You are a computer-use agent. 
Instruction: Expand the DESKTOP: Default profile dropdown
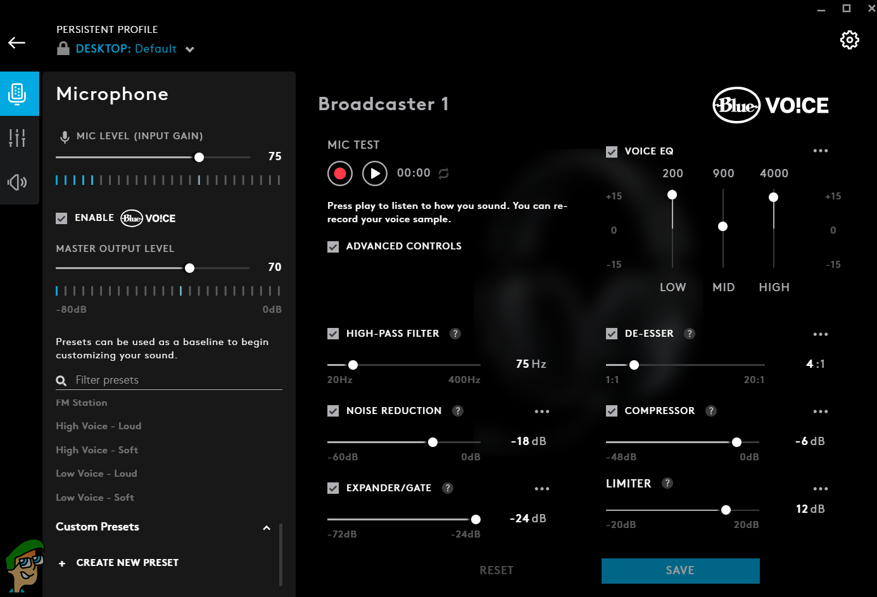[x=190, y=49]
